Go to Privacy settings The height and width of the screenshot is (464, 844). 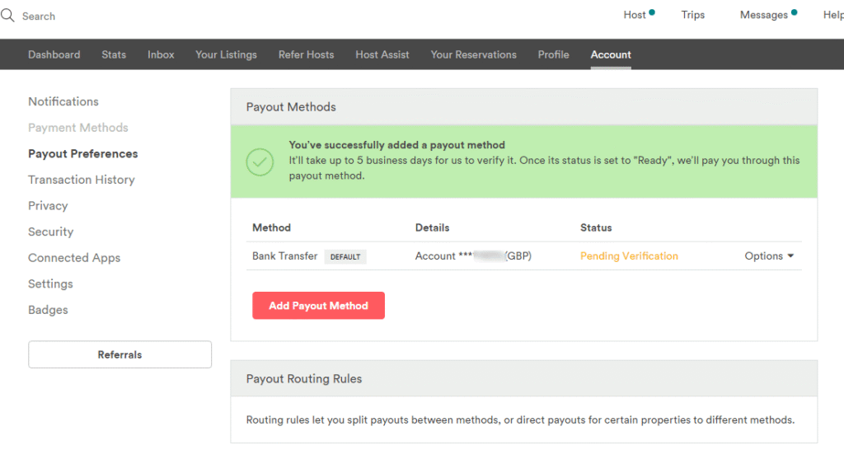pyautogui.click(x=48, y=206)
